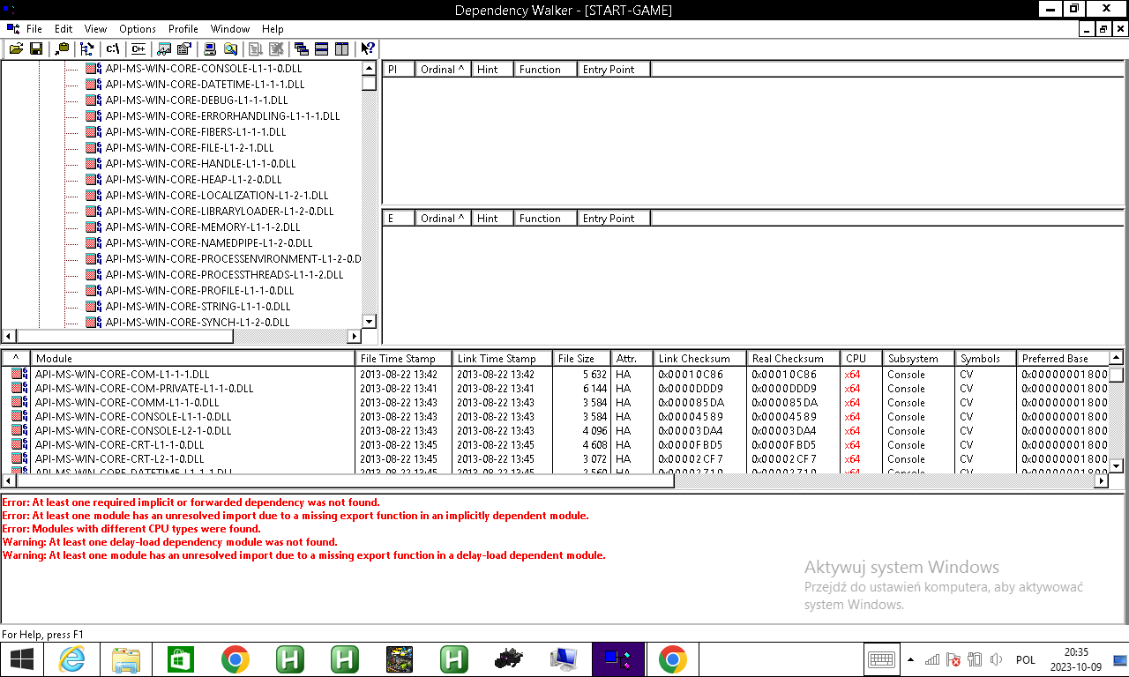Open the Options menu

[138, 29]
